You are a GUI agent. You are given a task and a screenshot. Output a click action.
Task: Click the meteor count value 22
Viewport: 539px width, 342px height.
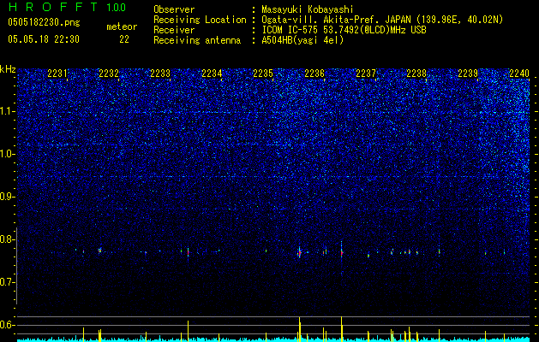124,39
